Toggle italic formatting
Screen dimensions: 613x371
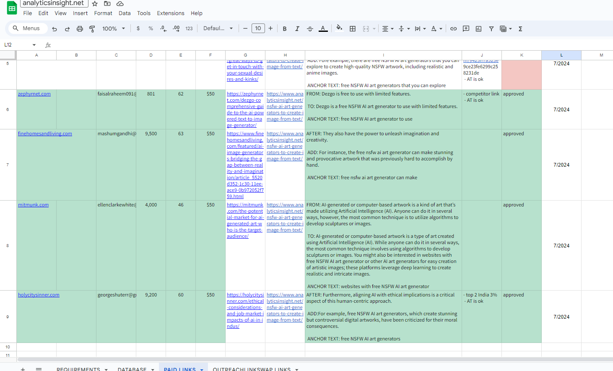[297, 28]
